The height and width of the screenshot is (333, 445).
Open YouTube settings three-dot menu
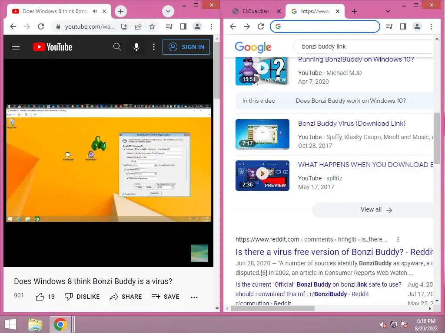tap(154, 47)
